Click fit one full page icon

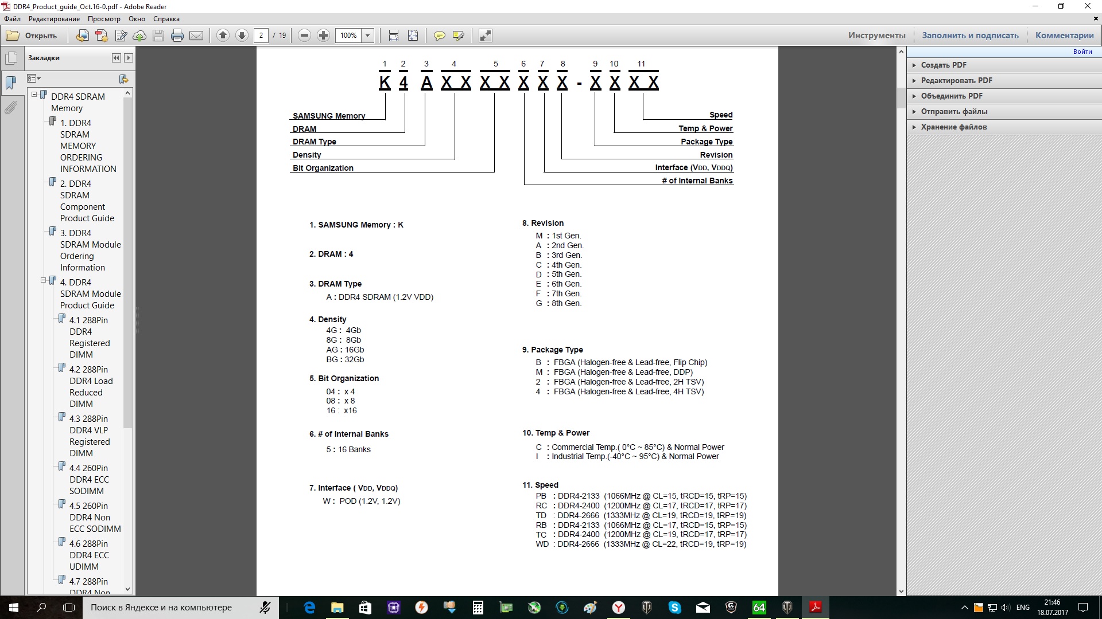[x=413, y=36]
